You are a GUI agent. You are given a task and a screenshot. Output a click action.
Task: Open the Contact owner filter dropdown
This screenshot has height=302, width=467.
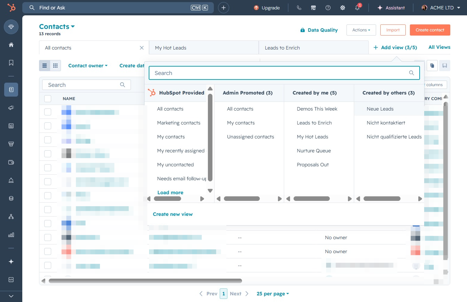click(x=88, y=66)
